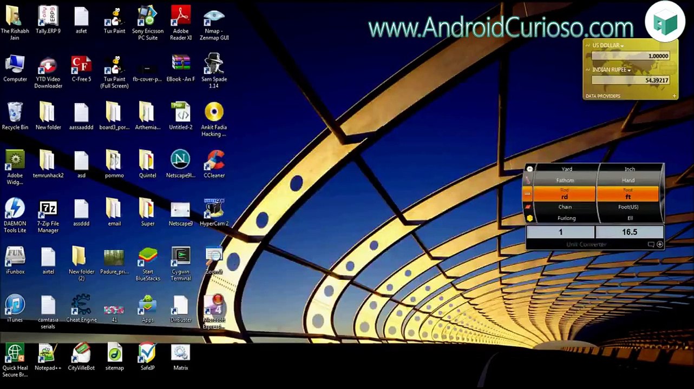Open DirBuster shortcut
Screen dimensions: 694x389
point(181,308)
